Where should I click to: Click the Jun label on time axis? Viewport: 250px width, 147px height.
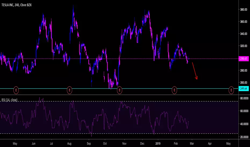click(34, 144)
